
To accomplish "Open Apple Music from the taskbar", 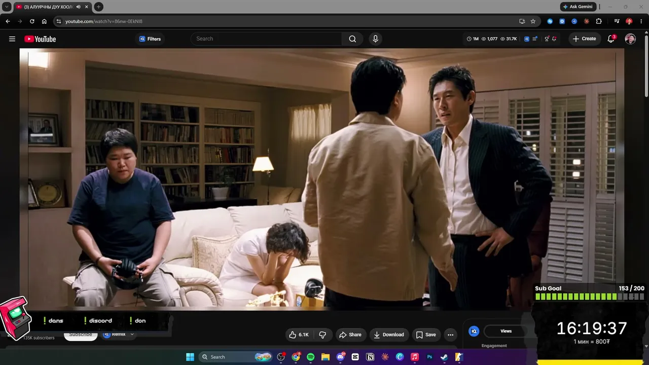I will pyautogui.click(x=415, y=357).
